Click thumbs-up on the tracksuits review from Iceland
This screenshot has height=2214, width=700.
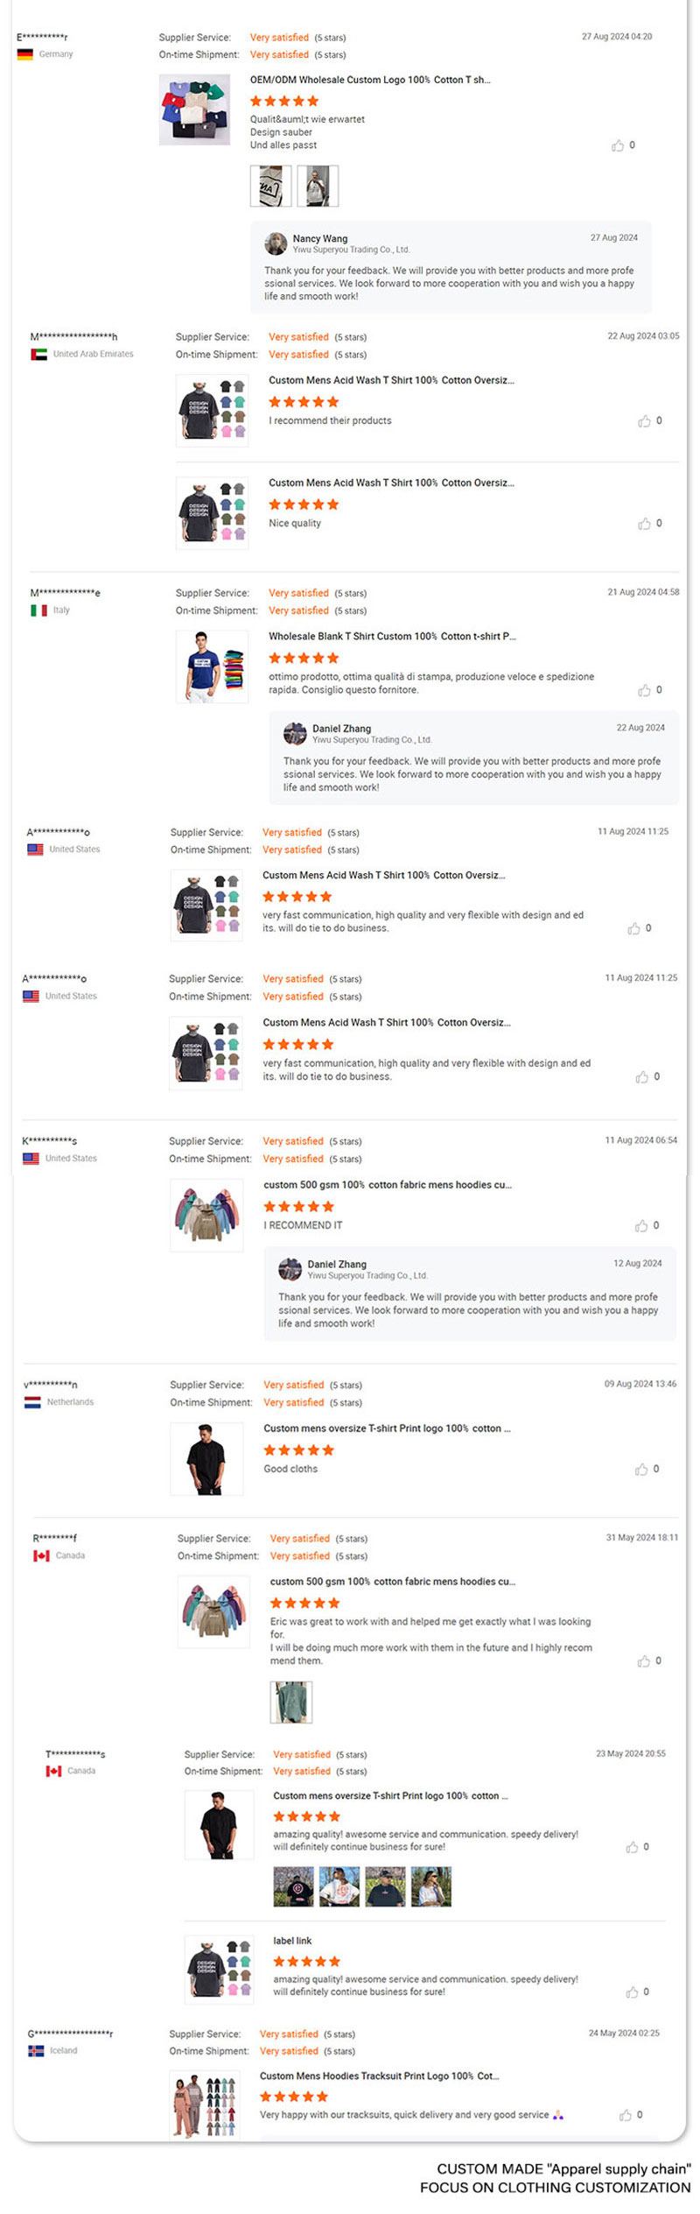pos(626,2115)
